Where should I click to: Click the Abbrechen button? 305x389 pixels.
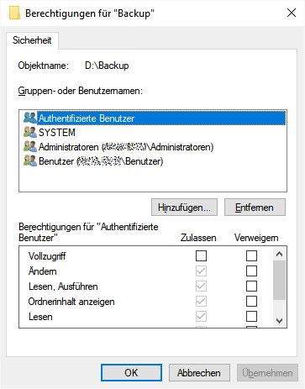(x=199, y=373)
